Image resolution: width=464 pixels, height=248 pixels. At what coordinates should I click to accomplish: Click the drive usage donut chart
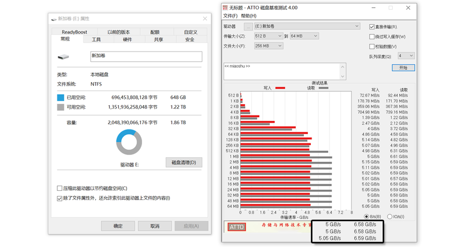[x=129, y=142]
